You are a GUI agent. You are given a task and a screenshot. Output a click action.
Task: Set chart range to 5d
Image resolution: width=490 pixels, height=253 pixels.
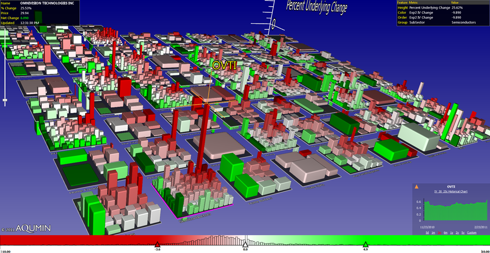[427, 233]
